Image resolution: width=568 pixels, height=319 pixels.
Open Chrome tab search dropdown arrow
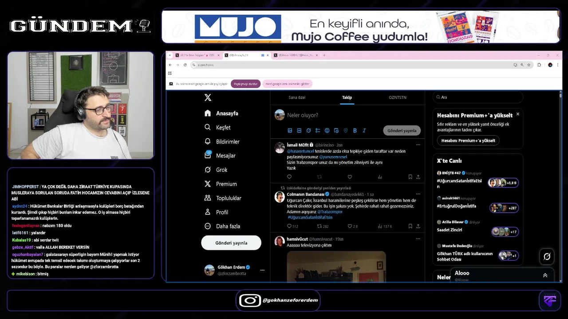point(170,55)
